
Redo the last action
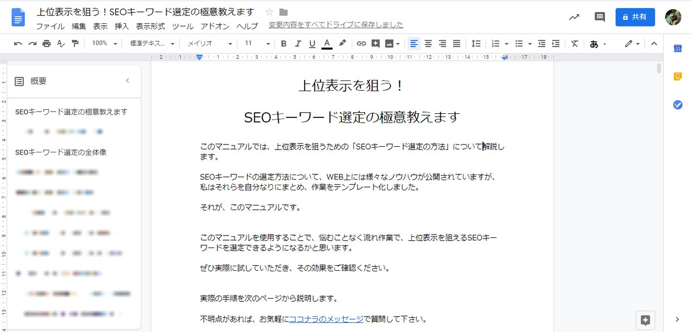tap(32, 44)
